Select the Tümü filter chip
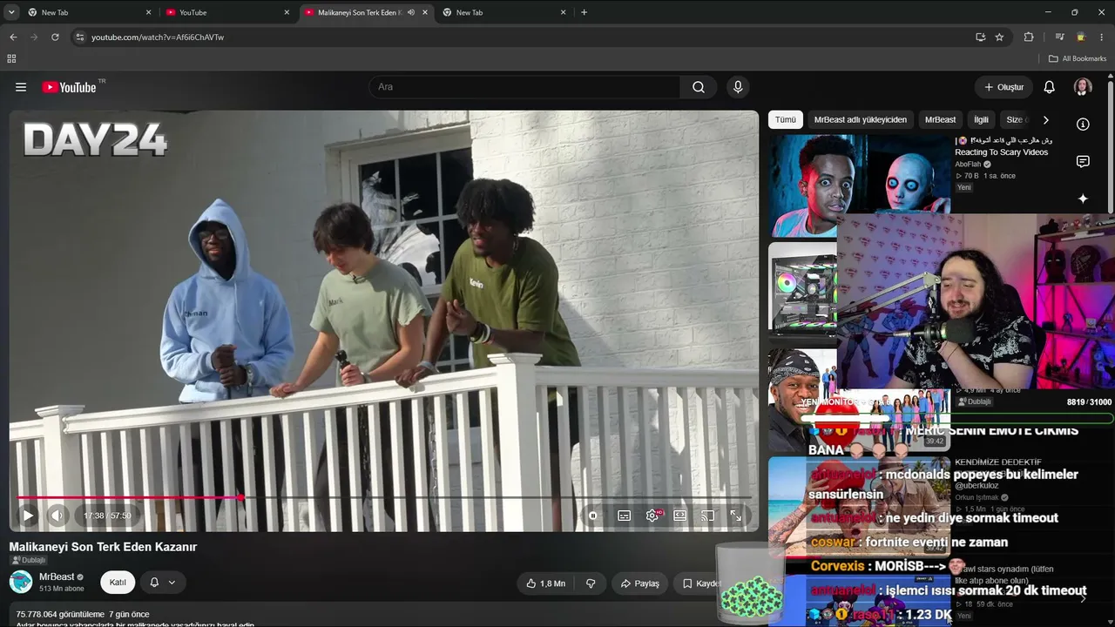The height and width of the screenshot is (627, 1115). (x=786, y=119)
